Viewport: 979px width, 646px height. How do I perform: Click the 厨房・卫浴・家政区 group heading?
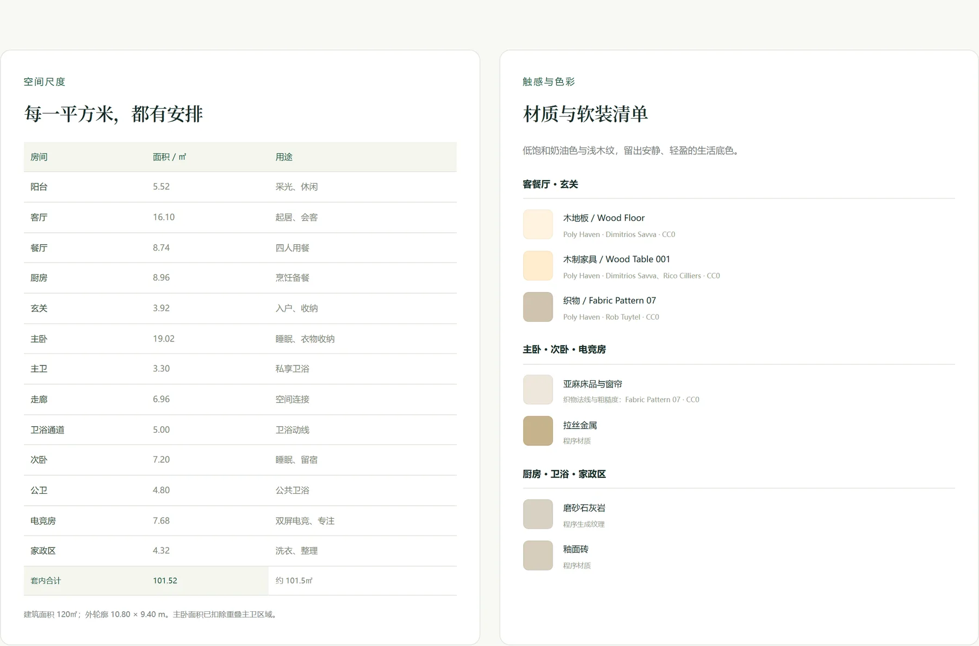coord(564,474)
